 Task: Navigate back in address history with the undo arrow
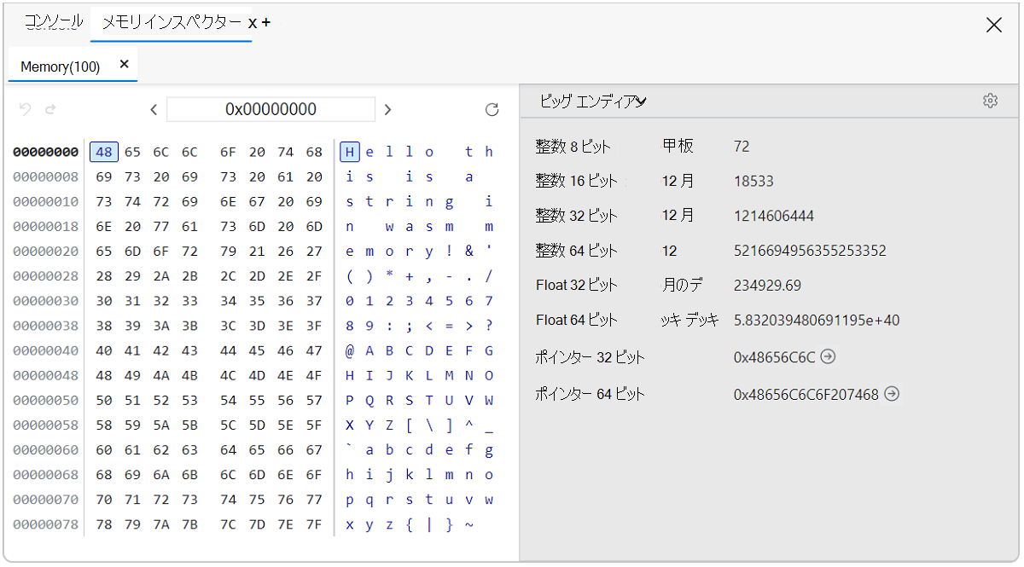click(x=25, y=109)
